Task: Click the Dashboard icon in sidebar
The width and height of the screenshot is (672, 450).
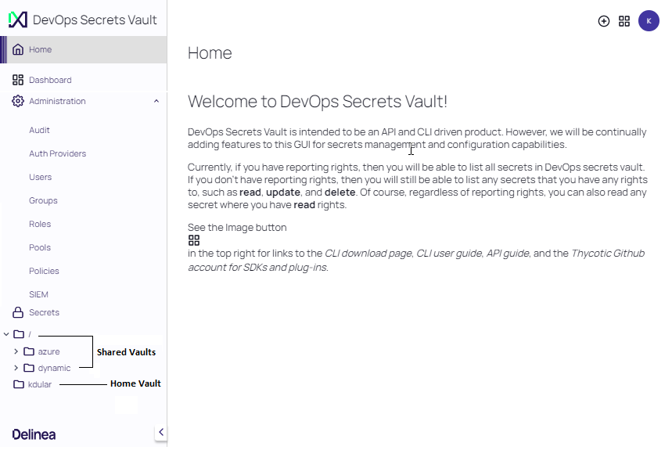Action: [x=18, y=80]
